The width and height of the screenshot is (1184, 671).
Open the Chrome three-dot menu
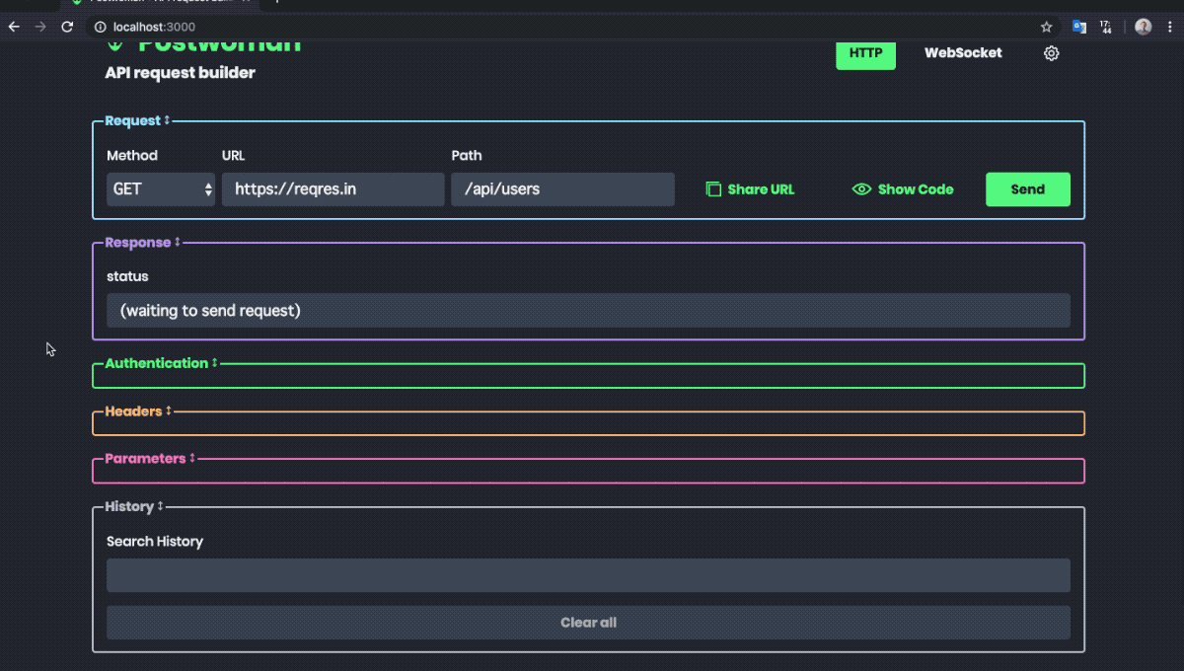pyautogui.click(x=1169, y=27)
